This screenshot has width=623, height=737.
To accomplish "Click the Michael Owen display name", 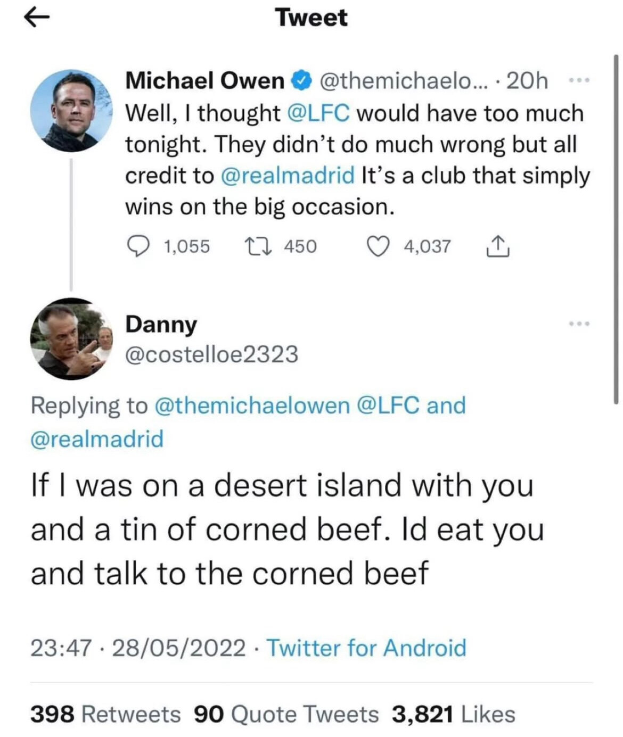I will click(204, 81).
